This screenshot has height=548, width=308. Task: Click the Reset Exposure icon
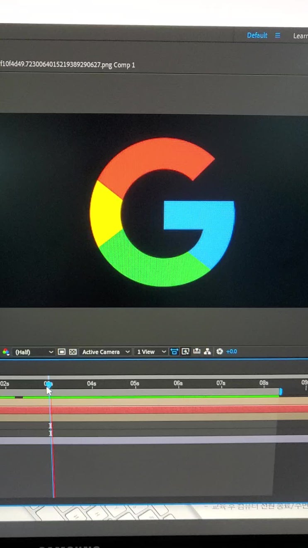tap(220, 352)
